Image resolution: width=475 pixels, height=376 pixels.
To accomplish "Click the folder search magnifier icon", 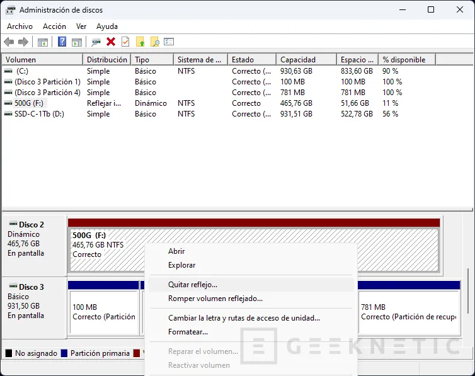I will click(155, 42).
